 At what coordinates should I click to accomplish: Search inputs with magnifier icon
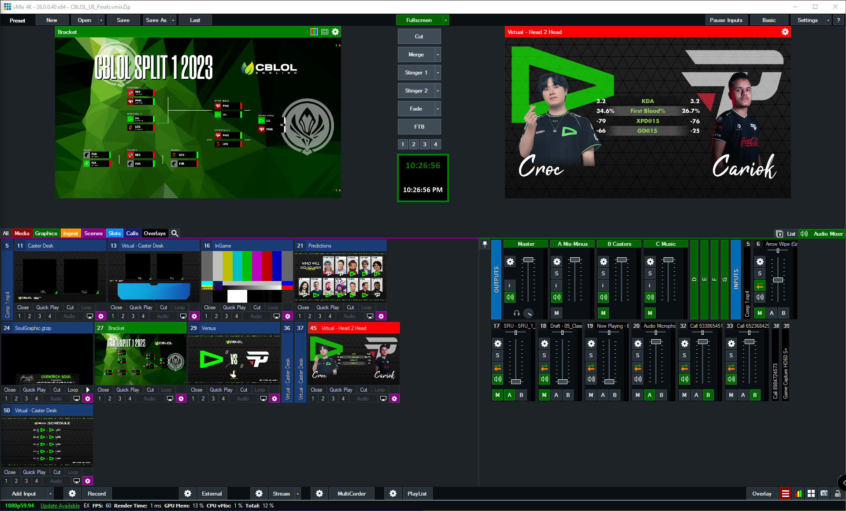(x=174, y=233)
